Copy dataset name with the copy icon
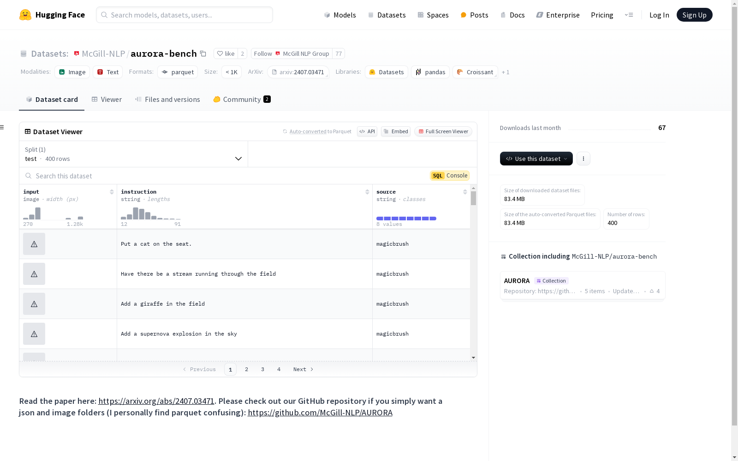The width and height of the screenshot is (738, 461). (203, 53)
